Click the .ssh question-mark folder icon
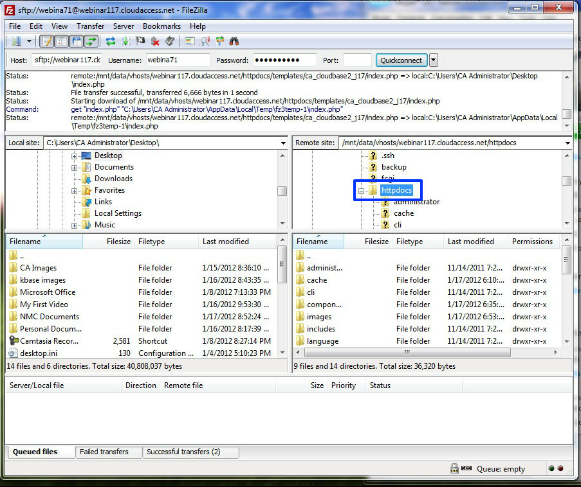This screenshot has height=487, width=581. tap(373, 155)
